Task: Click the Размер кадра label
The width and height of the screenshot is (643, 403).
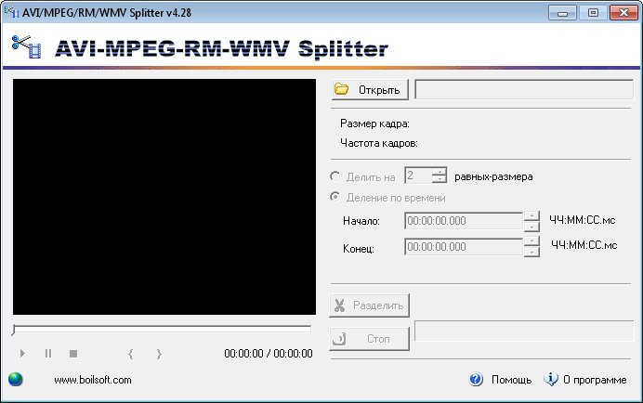Action: [374, 123]
